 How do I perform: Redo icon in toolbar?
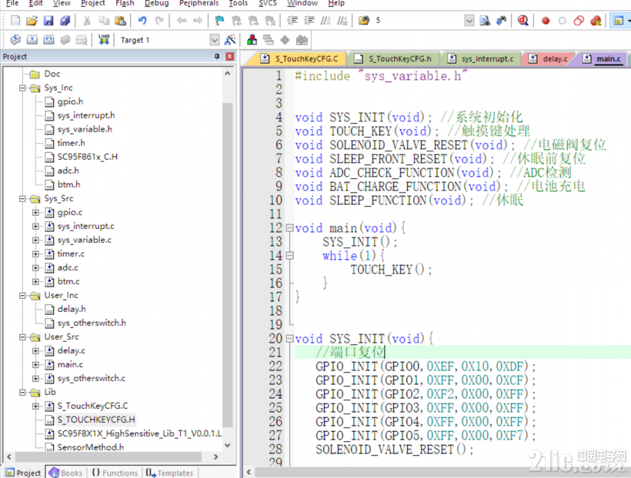click(x=159, y=21)
